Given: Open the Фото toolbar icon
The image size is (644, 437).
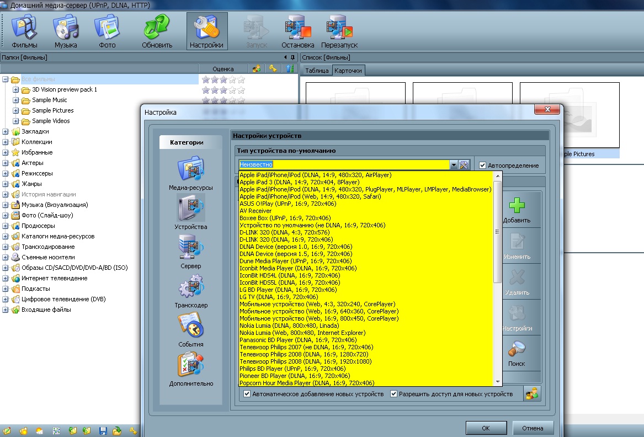Looking at the screenshot, I should pos(107,31).
